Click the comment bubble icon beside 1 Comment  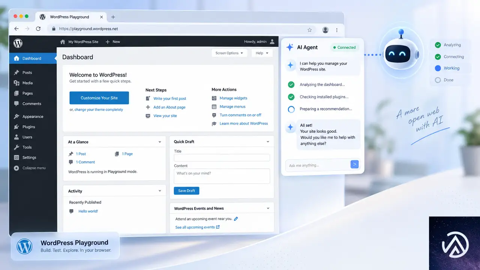tap(71, 162)
